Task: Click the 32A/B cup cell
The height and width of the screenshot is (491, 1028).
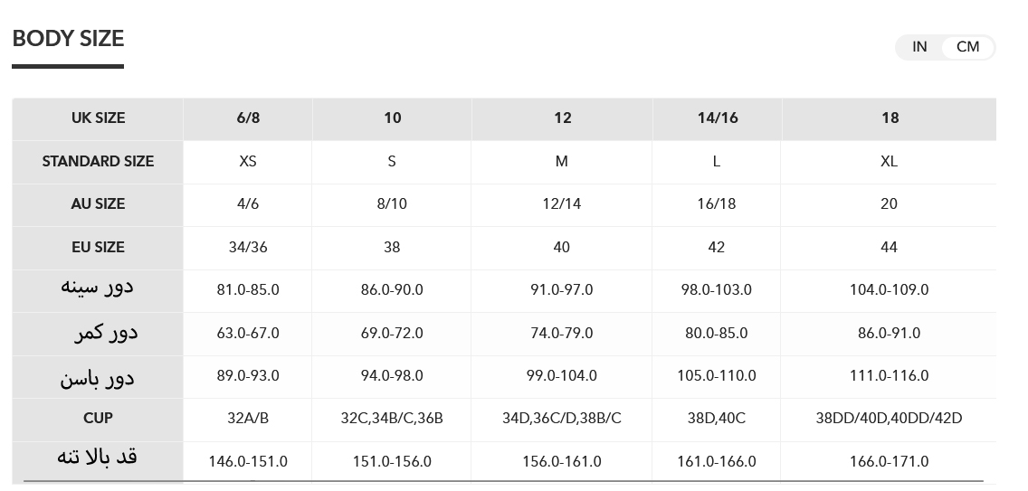Action: coord(248,418)
